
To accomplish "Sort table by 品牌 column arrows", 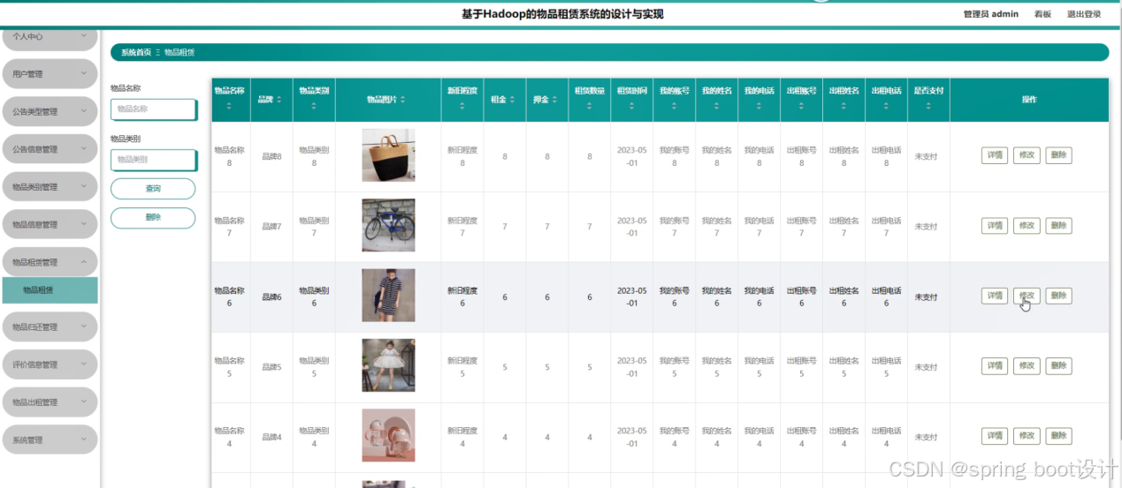I will pyautogui.click(x=279, y=100).
